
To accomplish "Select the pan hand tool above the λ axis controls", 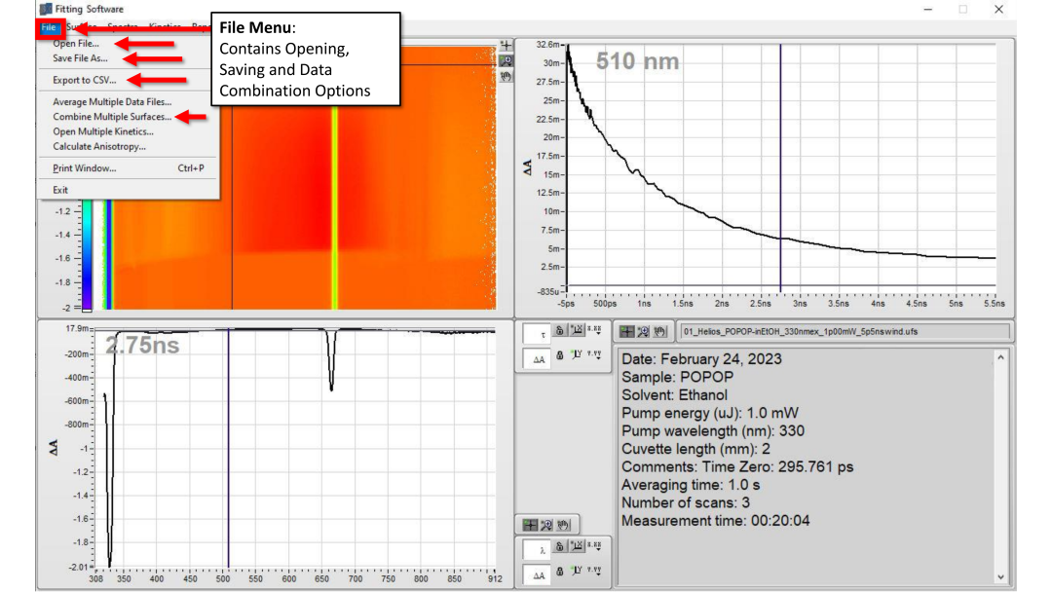I will coord(564,524).
